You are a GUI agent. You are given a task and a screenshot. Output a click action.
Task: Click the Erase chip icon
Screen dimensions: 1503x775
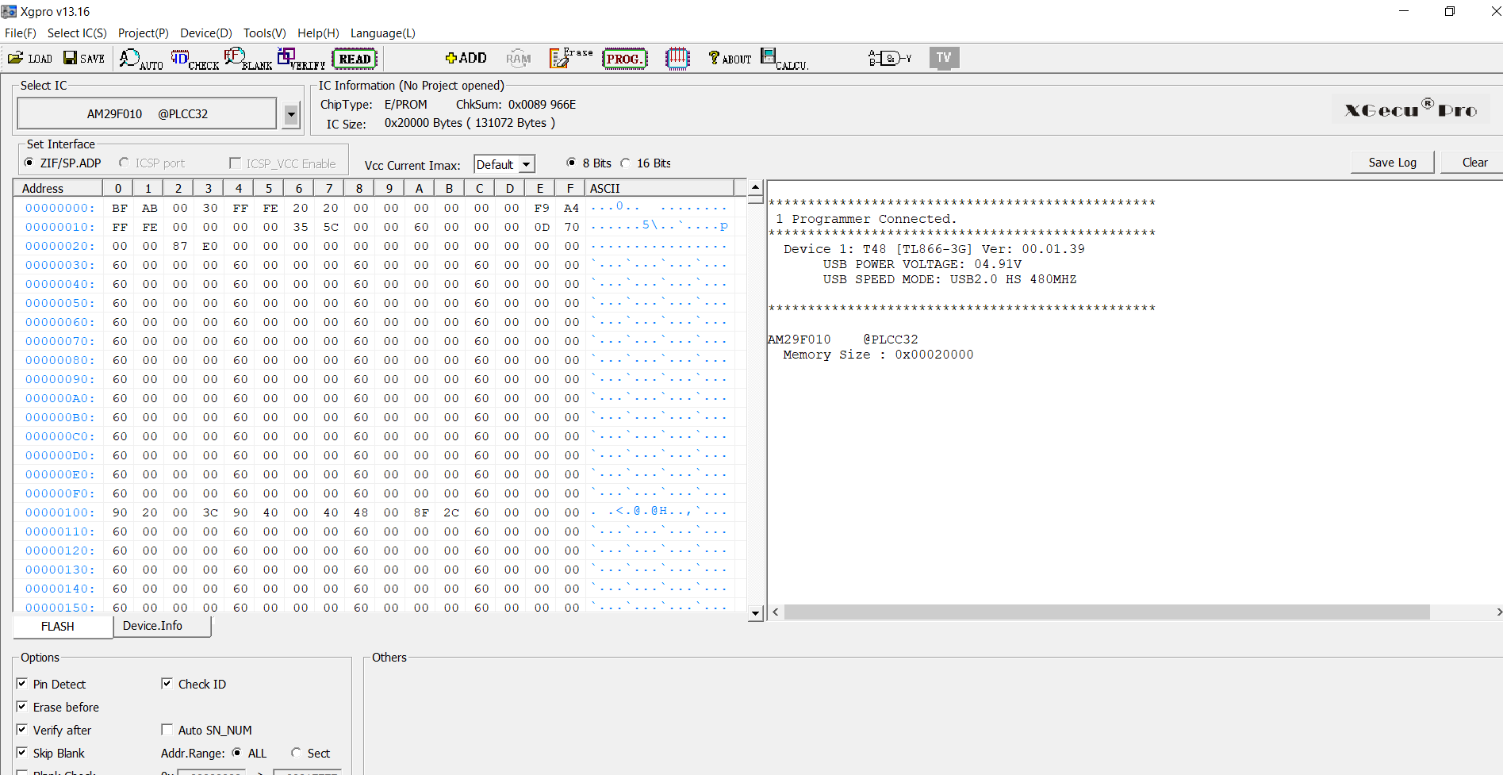tap(570, 58)
